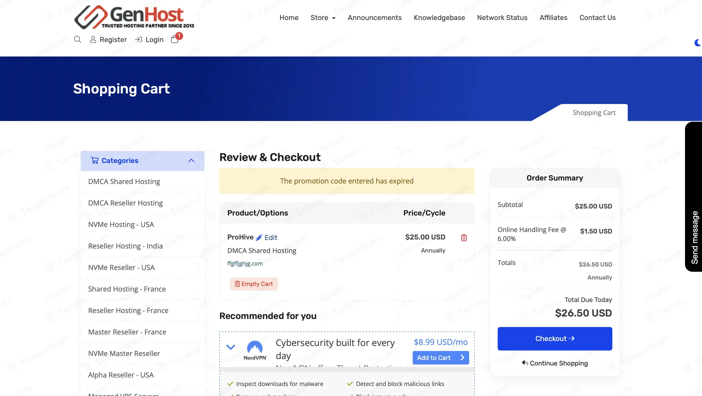This screenshot has width=702, height=396.
Task: Click the $26.50 USD total due amount
Action: [583, 313]
